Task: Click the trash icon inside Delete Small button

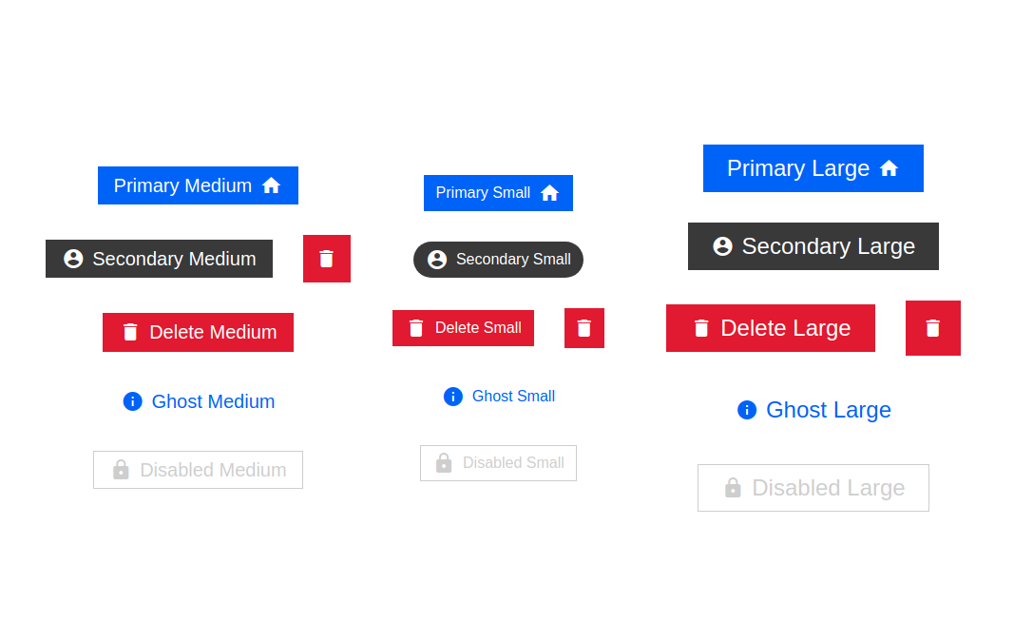Action: point(415,327)
